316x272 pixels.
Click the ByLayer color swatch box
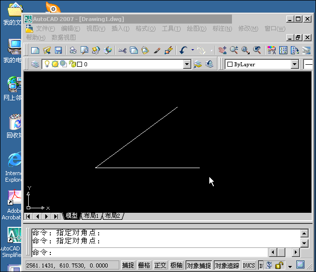click(x=230, y=64)
